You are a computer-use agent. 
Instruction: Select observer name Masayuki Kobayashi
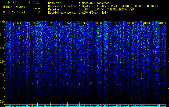click(96, 3)
